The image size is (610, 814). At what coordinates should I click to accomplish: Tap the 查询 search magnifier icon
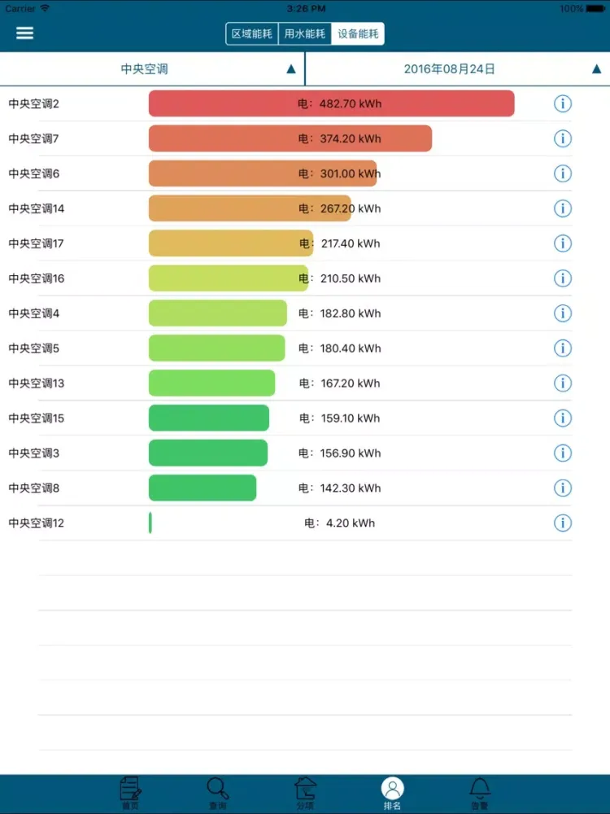pyautogui.click(x=218, y=790)
